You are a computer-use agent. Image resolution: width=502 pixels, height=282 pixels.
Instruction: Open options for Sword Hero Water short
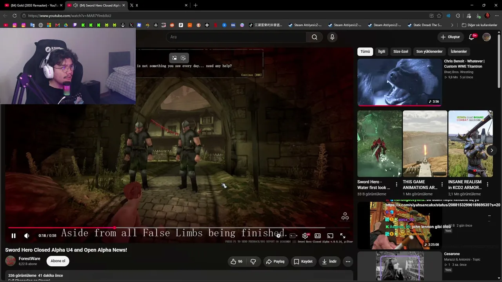coord(397,184)
